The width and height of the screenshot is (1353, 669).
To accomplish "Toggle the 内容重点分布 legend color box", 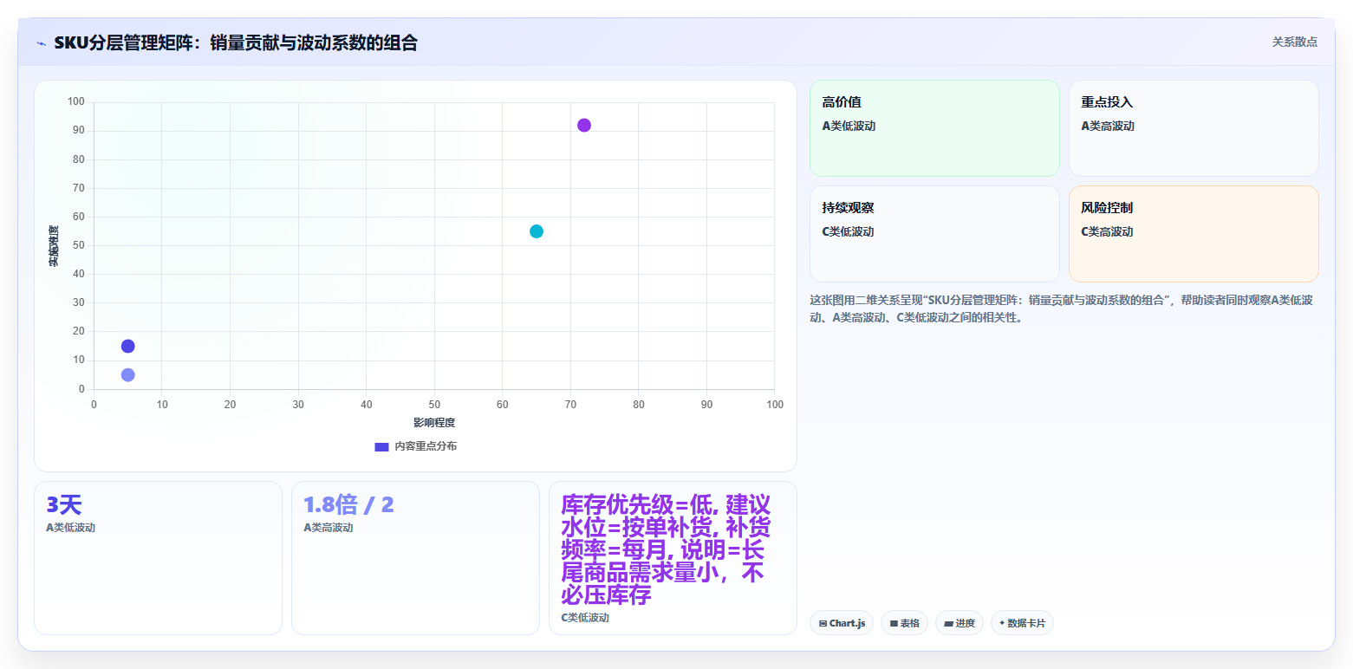I will pyautogui.click(x=381, y=446).
